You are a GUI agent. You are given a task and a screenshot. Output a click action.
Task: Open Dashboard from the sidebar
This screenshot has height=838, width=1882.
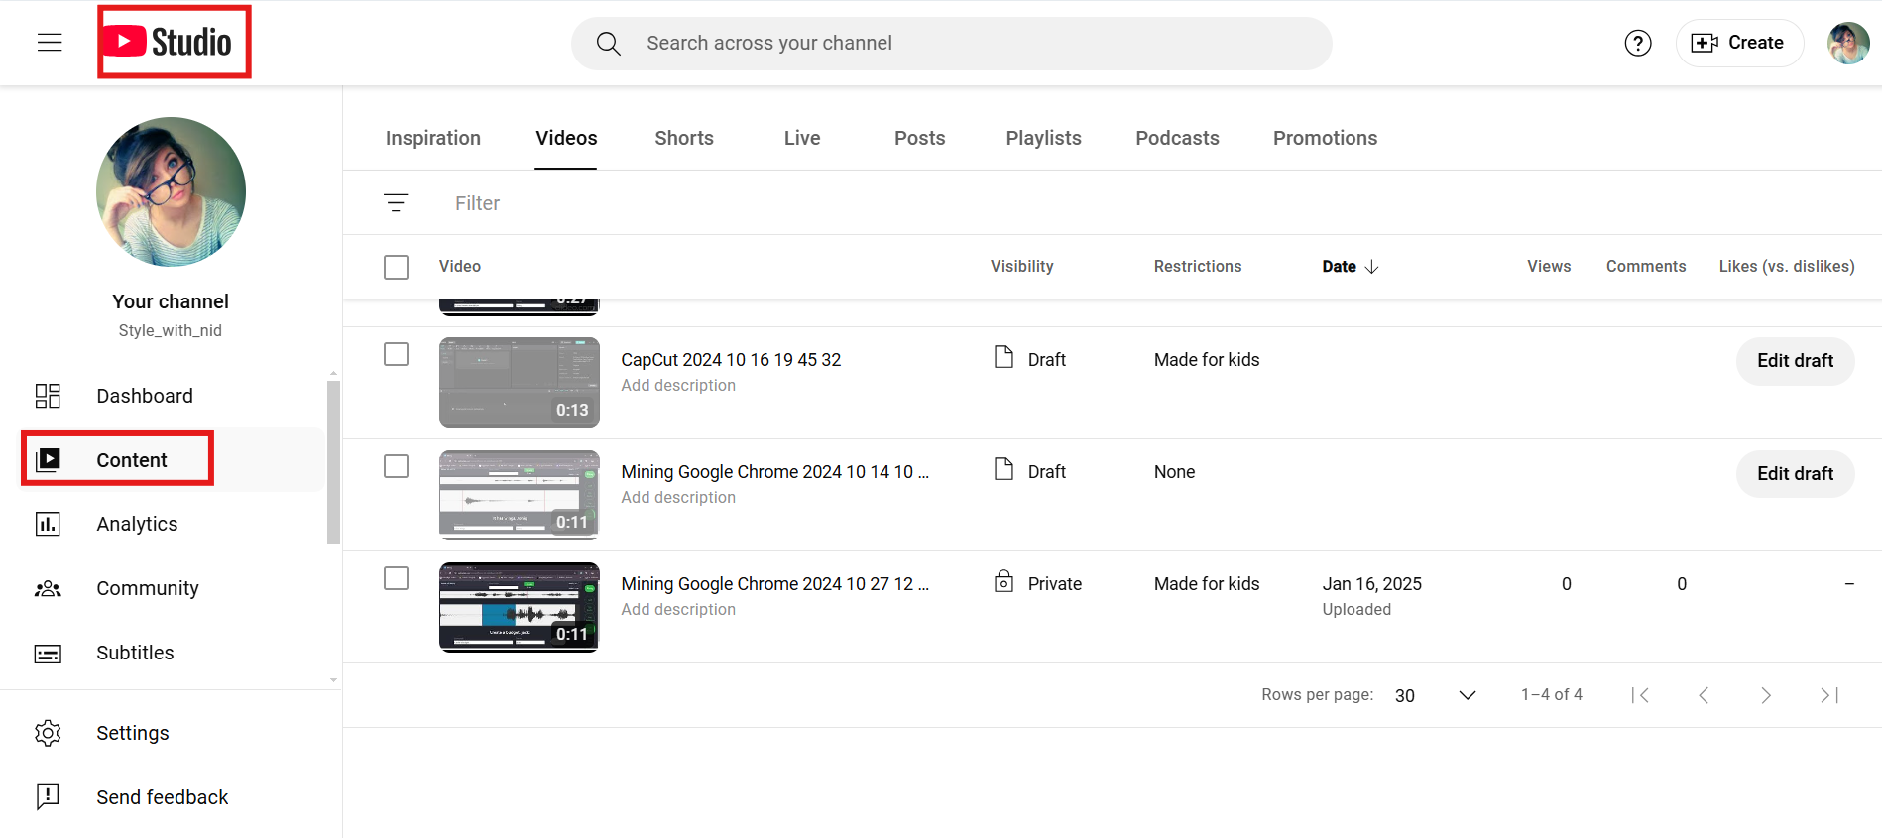[x=145, y=396]
